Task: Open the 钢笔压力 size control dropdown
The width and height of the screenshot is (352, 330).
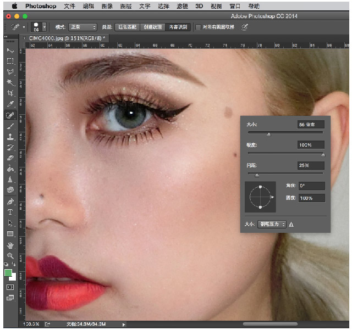Action: click(x=273, y=224)
